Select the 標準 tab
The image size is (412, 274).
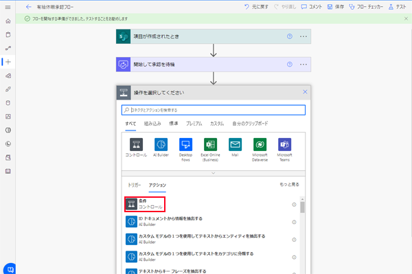[x=174, y=124]
